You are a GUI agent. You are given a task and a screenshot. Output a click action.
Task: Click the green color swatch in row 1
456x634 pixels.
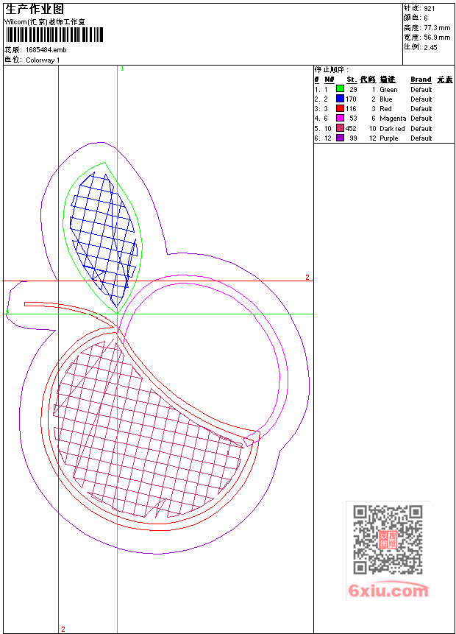(x=340, y=88)
